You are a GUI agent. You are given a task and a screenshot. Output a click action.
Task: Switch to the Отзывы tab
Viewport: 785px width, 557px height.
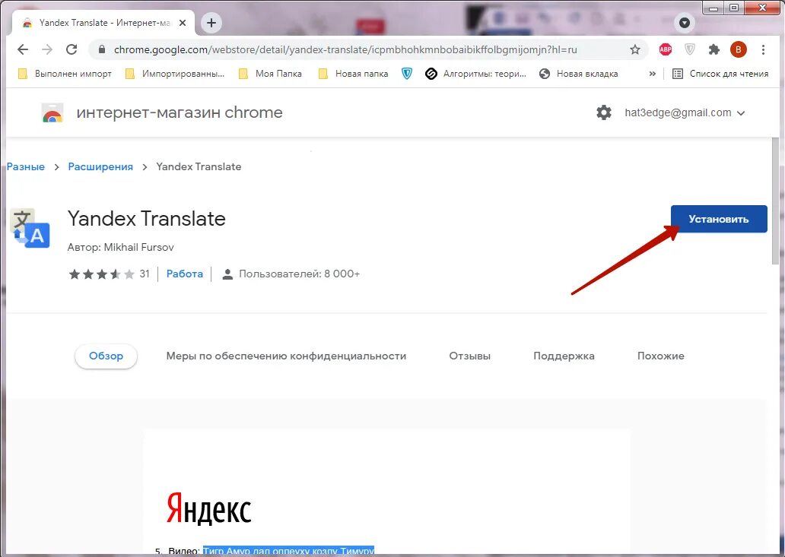click(x=469, y=356)
